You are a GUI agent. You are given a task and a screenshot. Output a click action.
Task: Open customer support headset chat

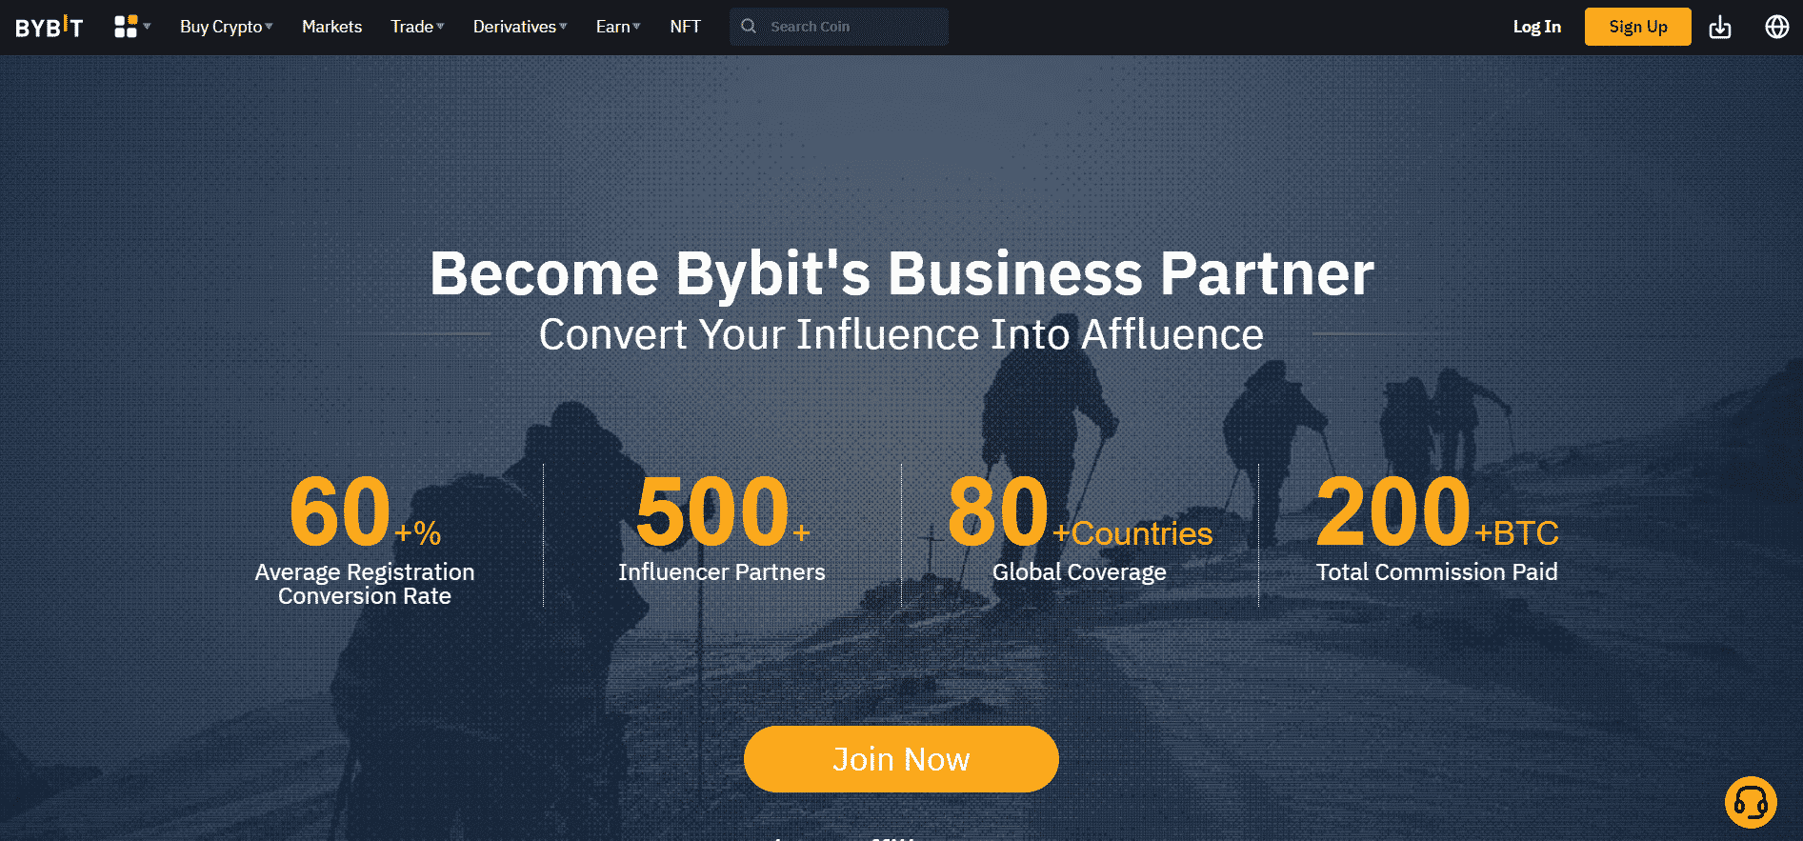[1751, 803]
